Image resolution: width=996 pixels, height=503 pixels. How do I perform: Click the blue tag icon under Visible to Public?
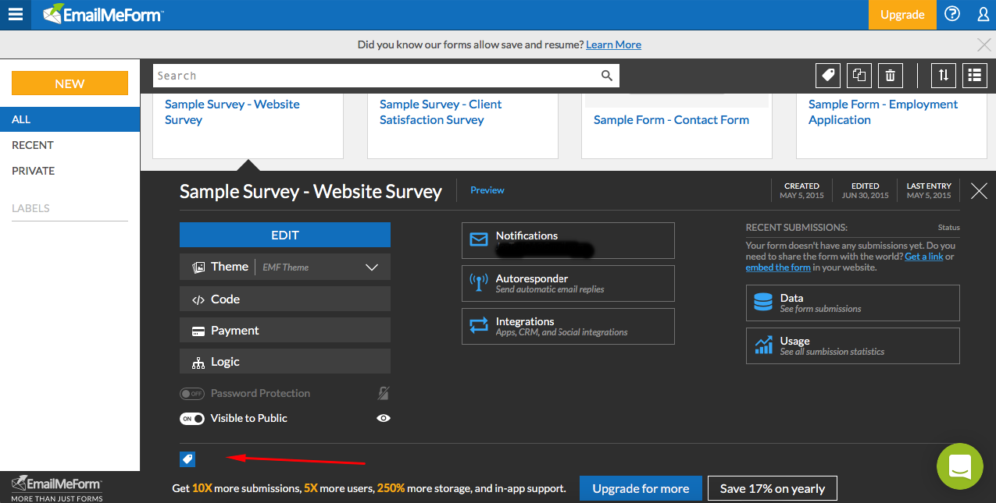point(187,459)
